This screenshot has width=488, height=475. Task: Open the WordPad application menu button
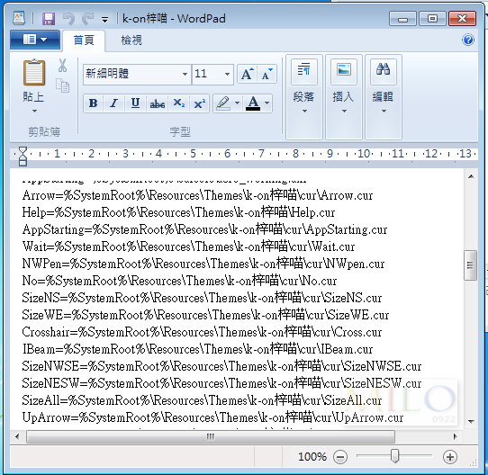tap(35, 40)
